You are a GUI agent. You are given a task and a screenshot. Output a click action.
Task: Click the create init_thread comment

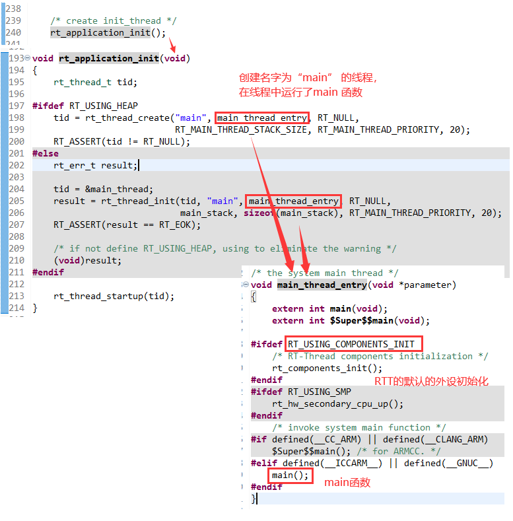pyautogui.click(x=114, y=20)
